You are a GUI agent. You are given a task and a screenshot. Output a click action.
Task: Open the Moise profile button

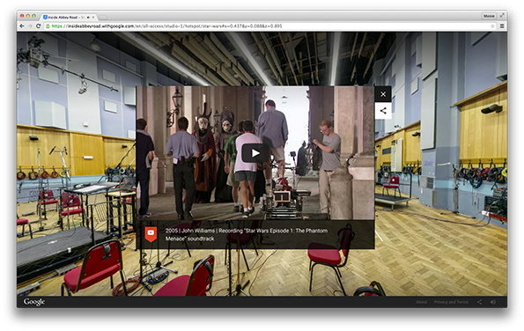[x=489, y=16]
